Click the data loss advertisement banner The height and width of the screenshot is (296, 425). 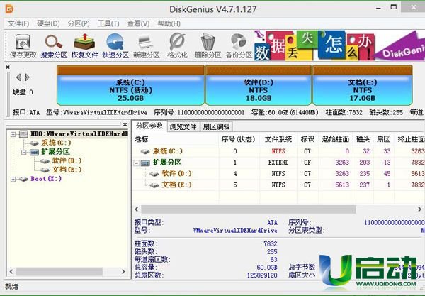pyautogui.click(x=339, y=45)
